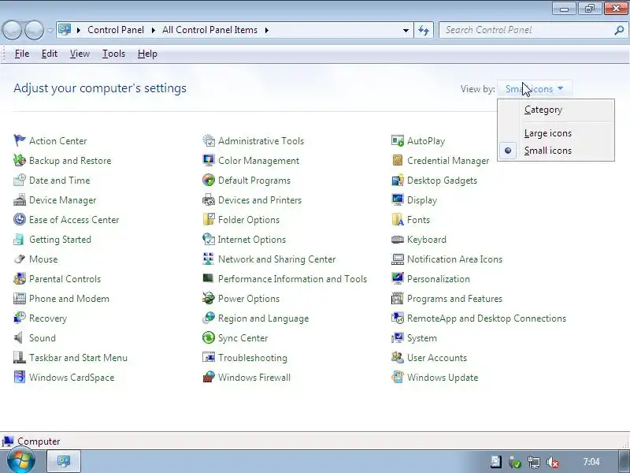
Task: Click the taskbar clock showing 7:04
Action: (x=591, y=461)
